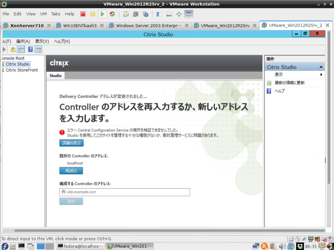Select Console Root tree node
The width and height of the screenshot is (334, 250).
(13, 58)
